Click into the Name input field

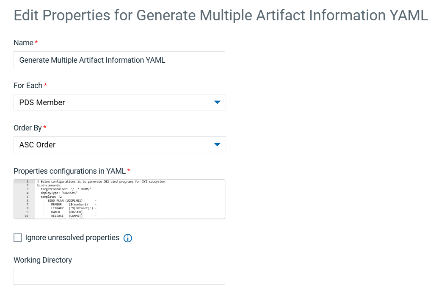tap(119, 60)
